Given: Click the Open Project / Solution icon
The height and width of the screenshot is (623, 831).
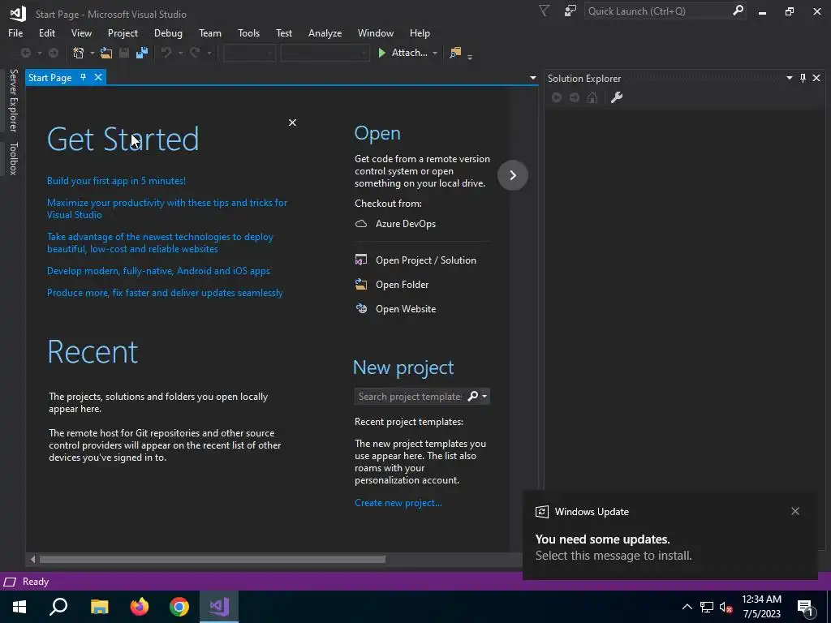Looking at the screenshot, I should [361, 260].
